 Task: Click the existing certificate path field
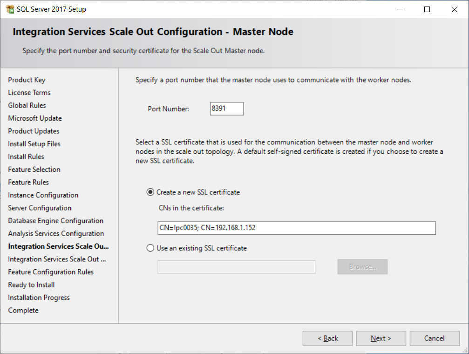(236, 267)
